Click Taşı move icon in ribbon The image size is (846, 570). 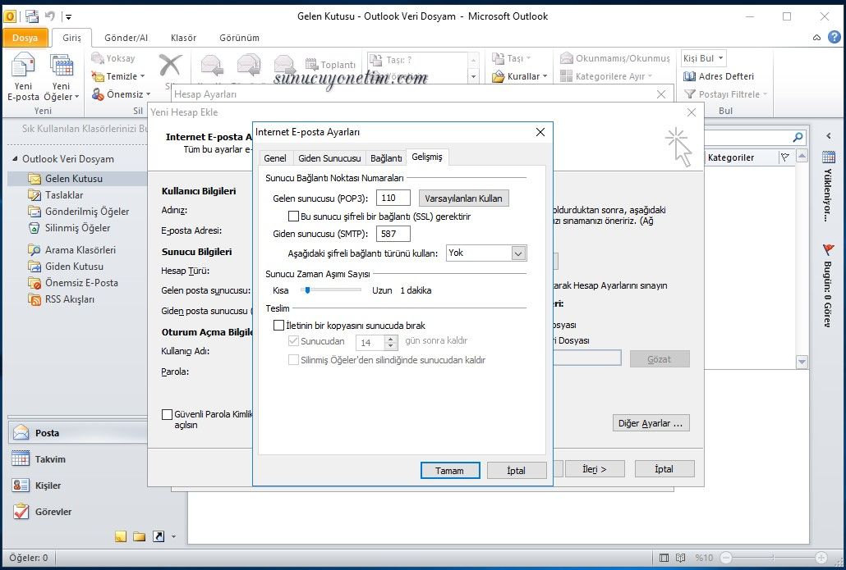coord(498,57)
